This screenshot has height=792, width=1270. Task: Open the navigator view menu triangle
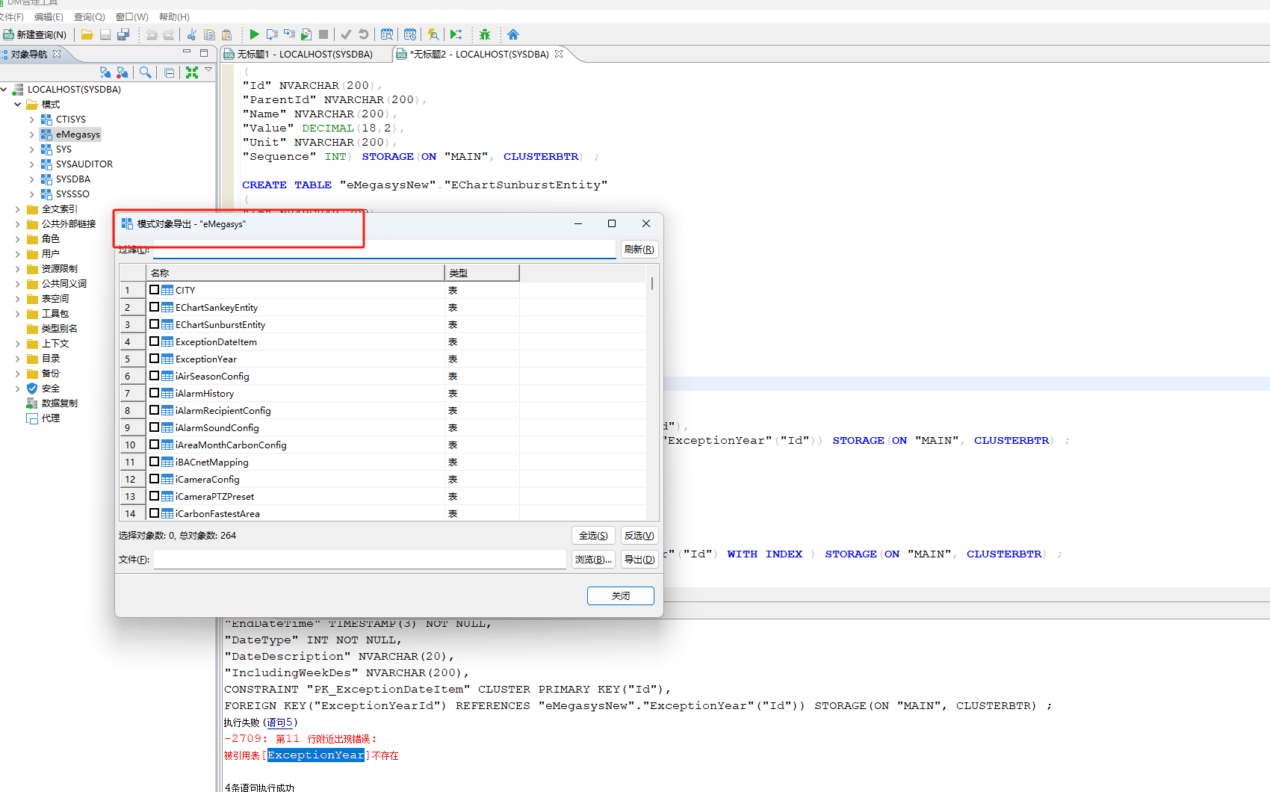[208, 69]
